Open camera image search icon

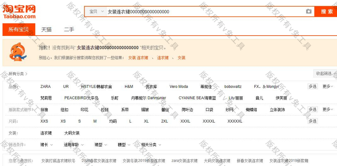tap(309, 12)
